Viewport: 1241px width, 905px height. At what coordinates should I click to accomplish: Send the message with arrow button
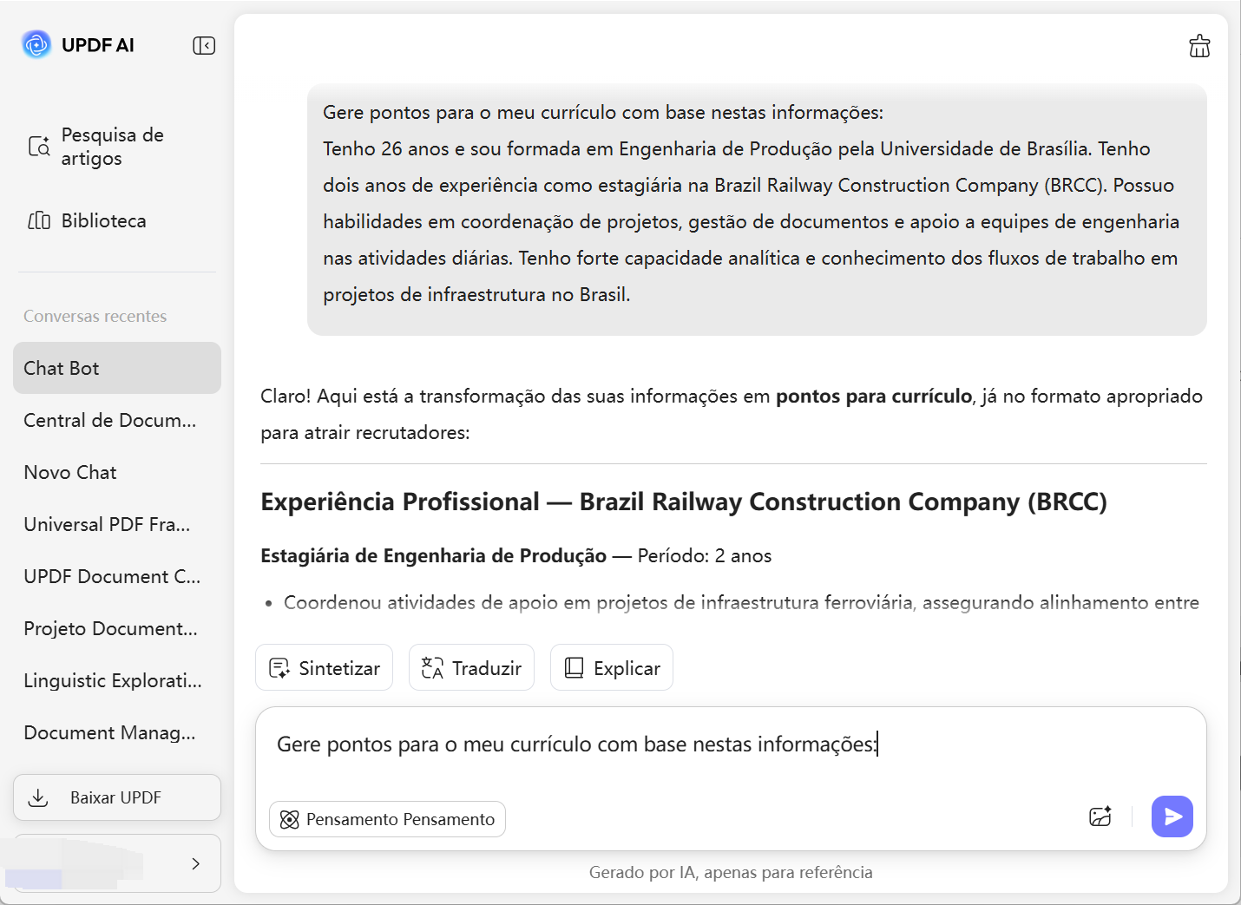(x=1172, y=816)
